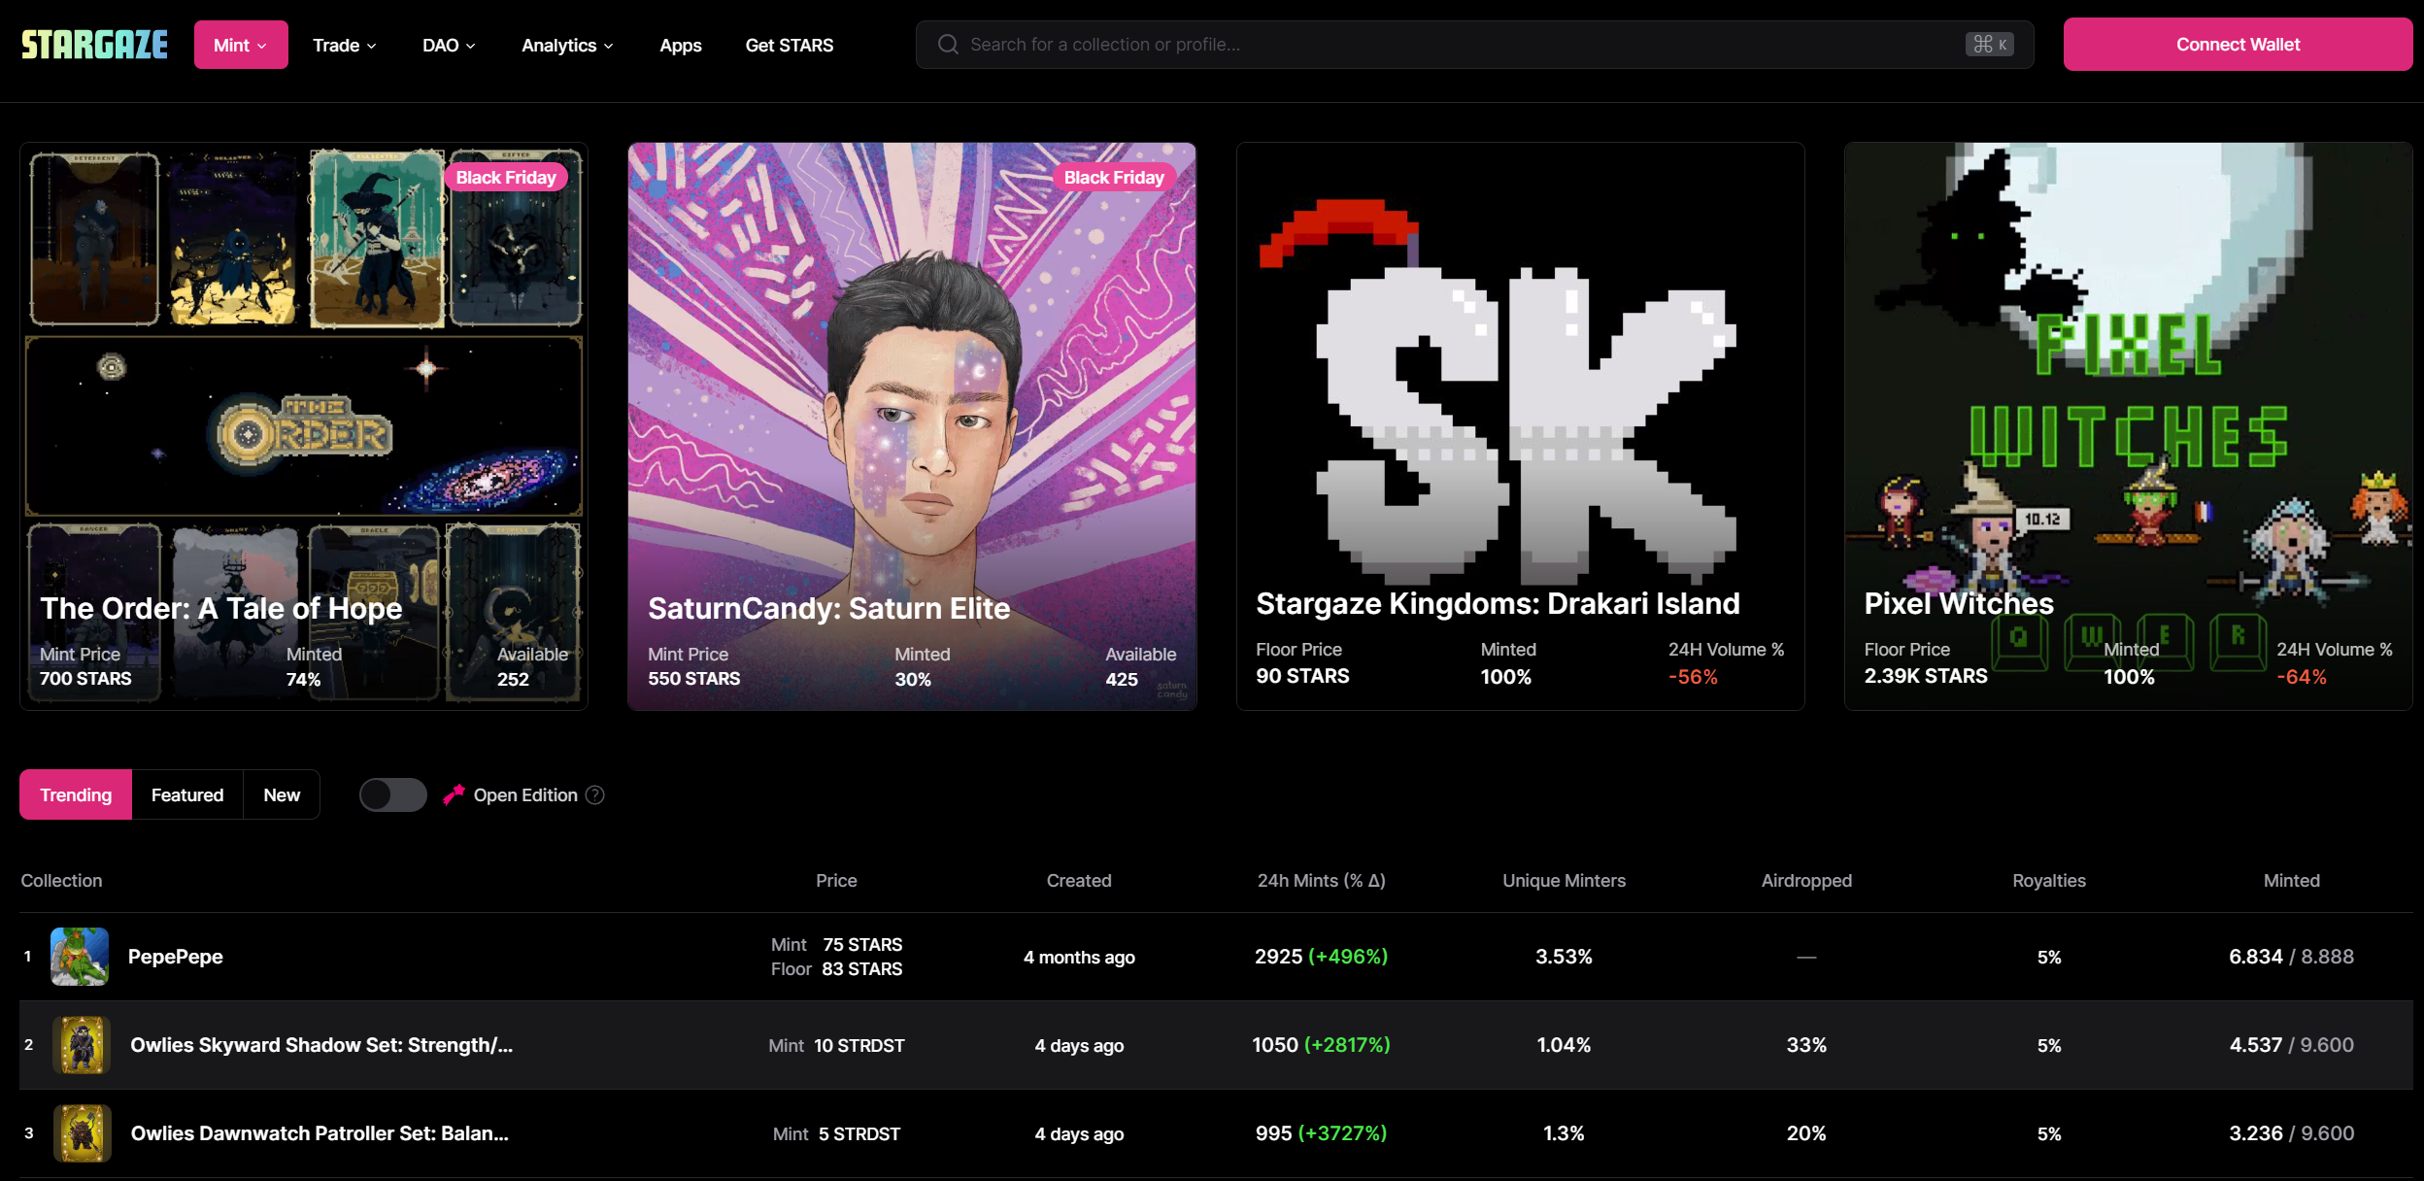Open the PepePepe collection avatar
2424x1181 pixels.
pos(80,957)
